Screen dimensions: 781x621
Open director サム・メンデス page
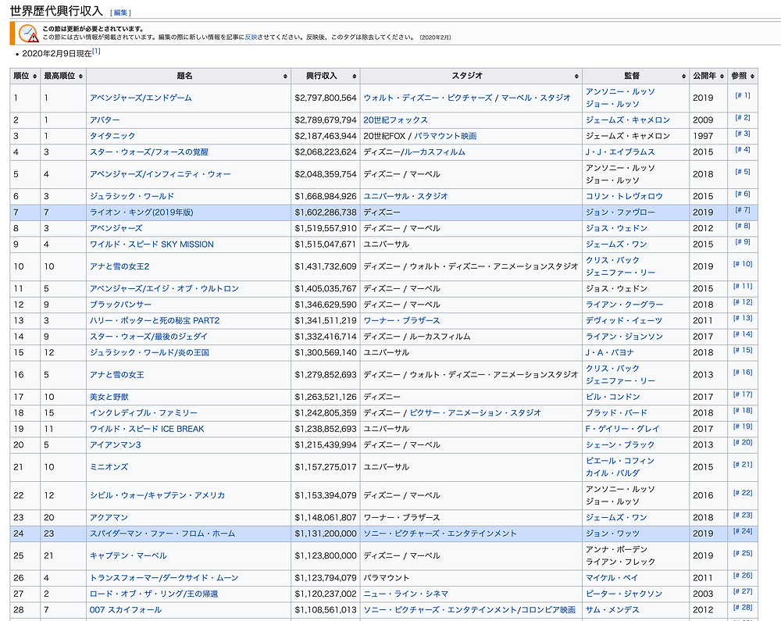(612, 609)
